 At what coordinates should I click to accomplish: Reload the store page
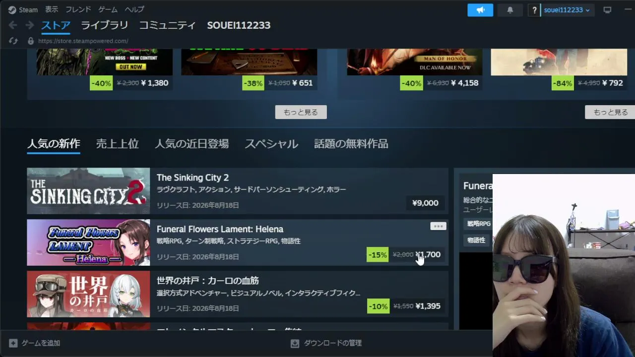pos(13,41)
